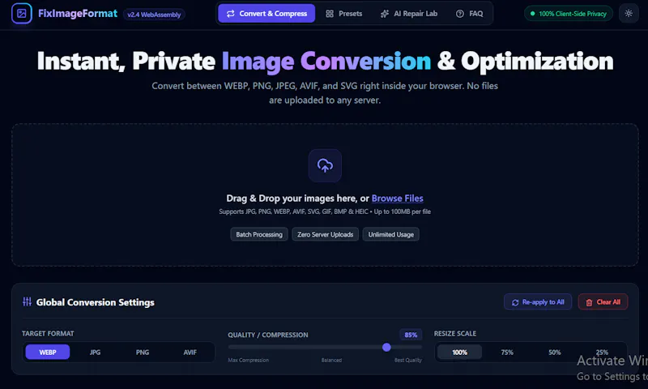This screenshot has height=389, width=648.
Task: Toggle the light/dark theme sun icon
Action: pos(629,14)
